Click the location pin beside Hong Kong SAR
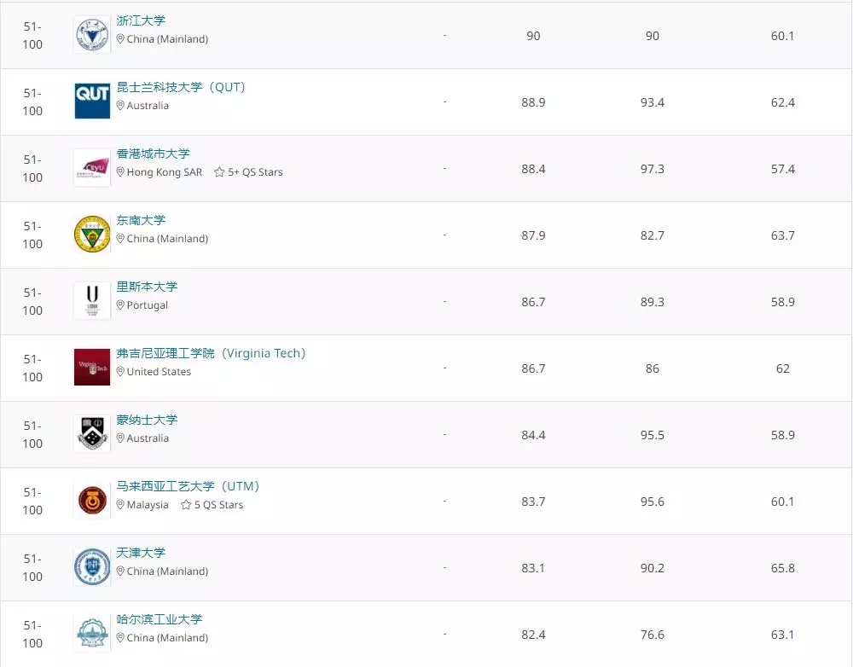 click(x=119, y=172)
